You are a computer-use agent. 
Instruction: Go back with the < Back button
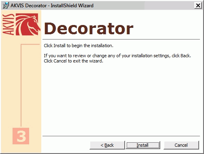[x=107, y=145]
